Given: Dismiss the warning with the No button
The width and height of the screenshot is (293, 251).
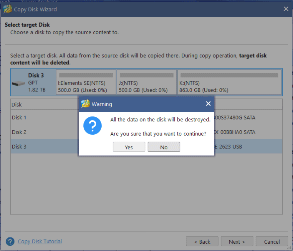Looking at the screenshot, I should (x=164, y=147).
